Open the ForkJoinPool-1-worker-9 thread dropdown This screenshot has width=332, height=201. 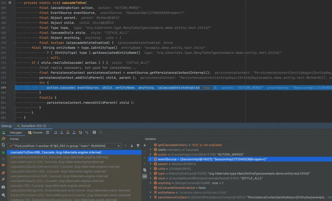(x=64, y=146)
